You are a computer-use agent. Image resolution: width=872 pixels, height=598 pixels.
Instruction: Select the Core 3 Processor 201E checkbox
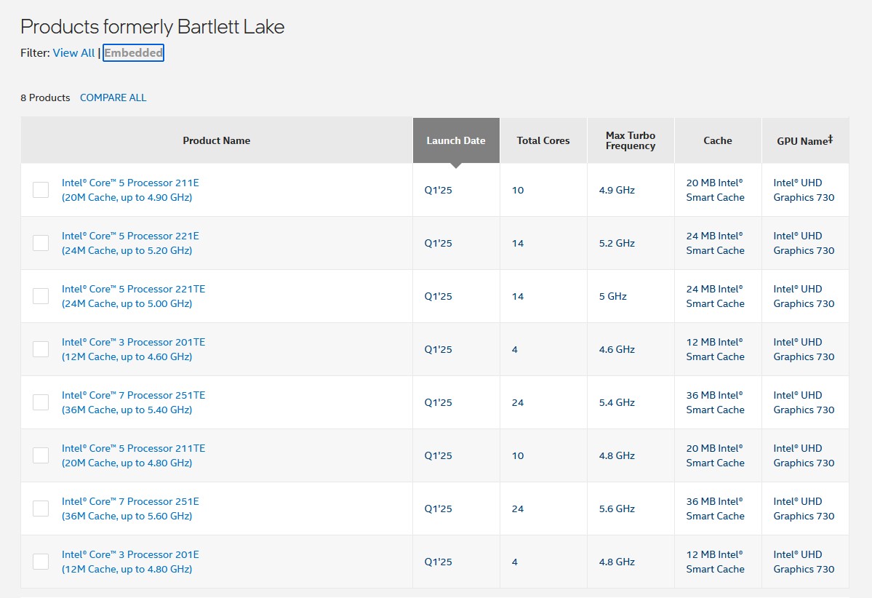tap(40, 562)
